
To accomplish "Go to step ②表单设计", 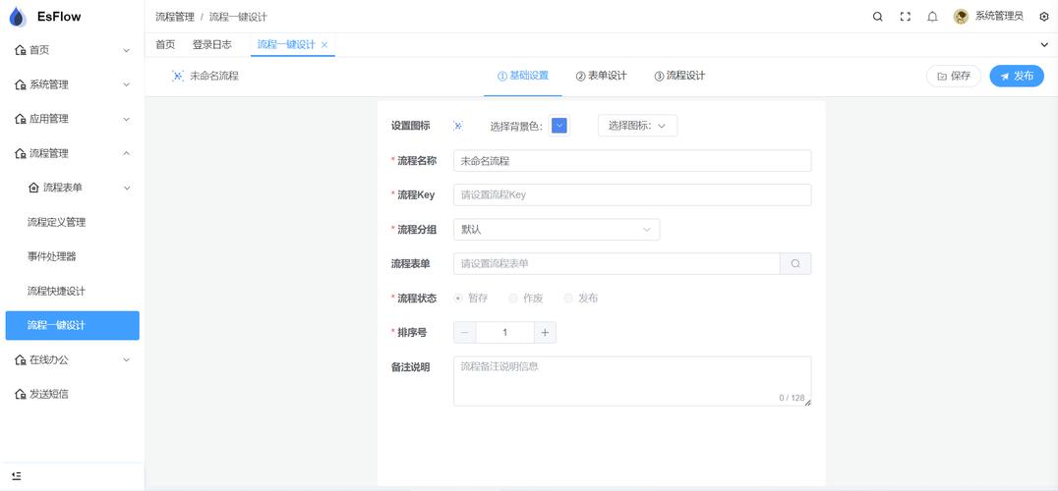I will [x=601, y=77].
